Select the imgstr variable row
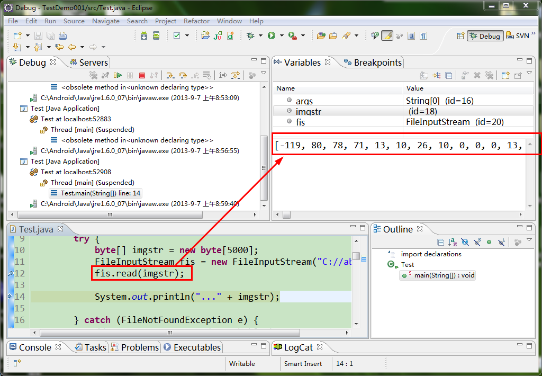 [403, 111]
